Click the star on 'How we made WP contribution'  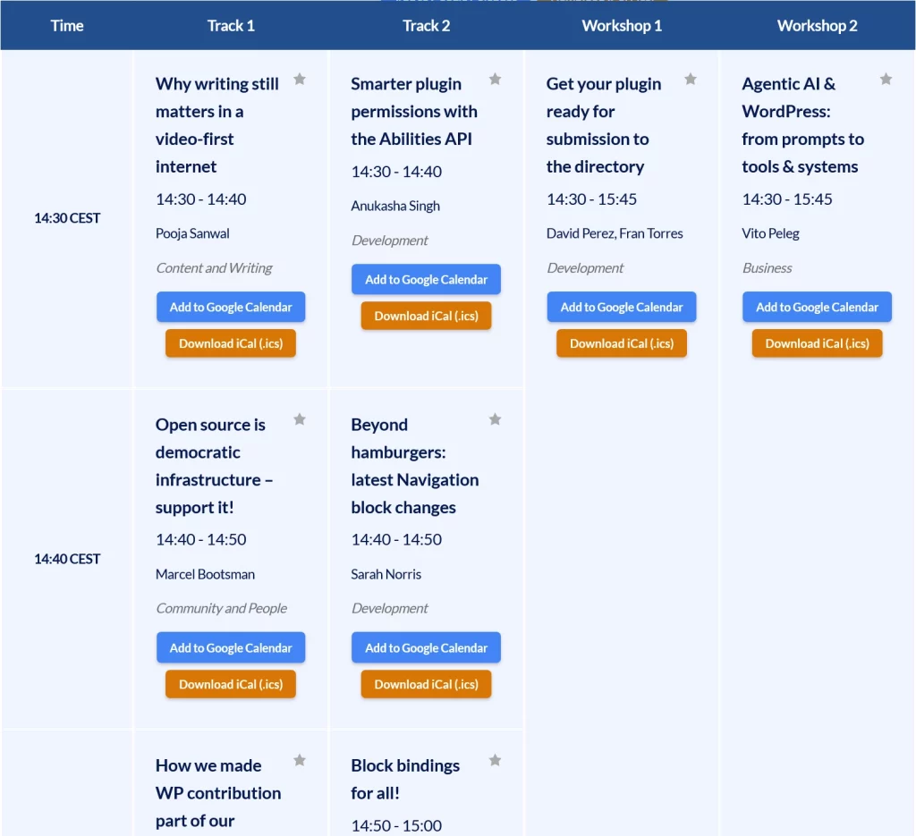pyautogui.click(x=300, y=761)
